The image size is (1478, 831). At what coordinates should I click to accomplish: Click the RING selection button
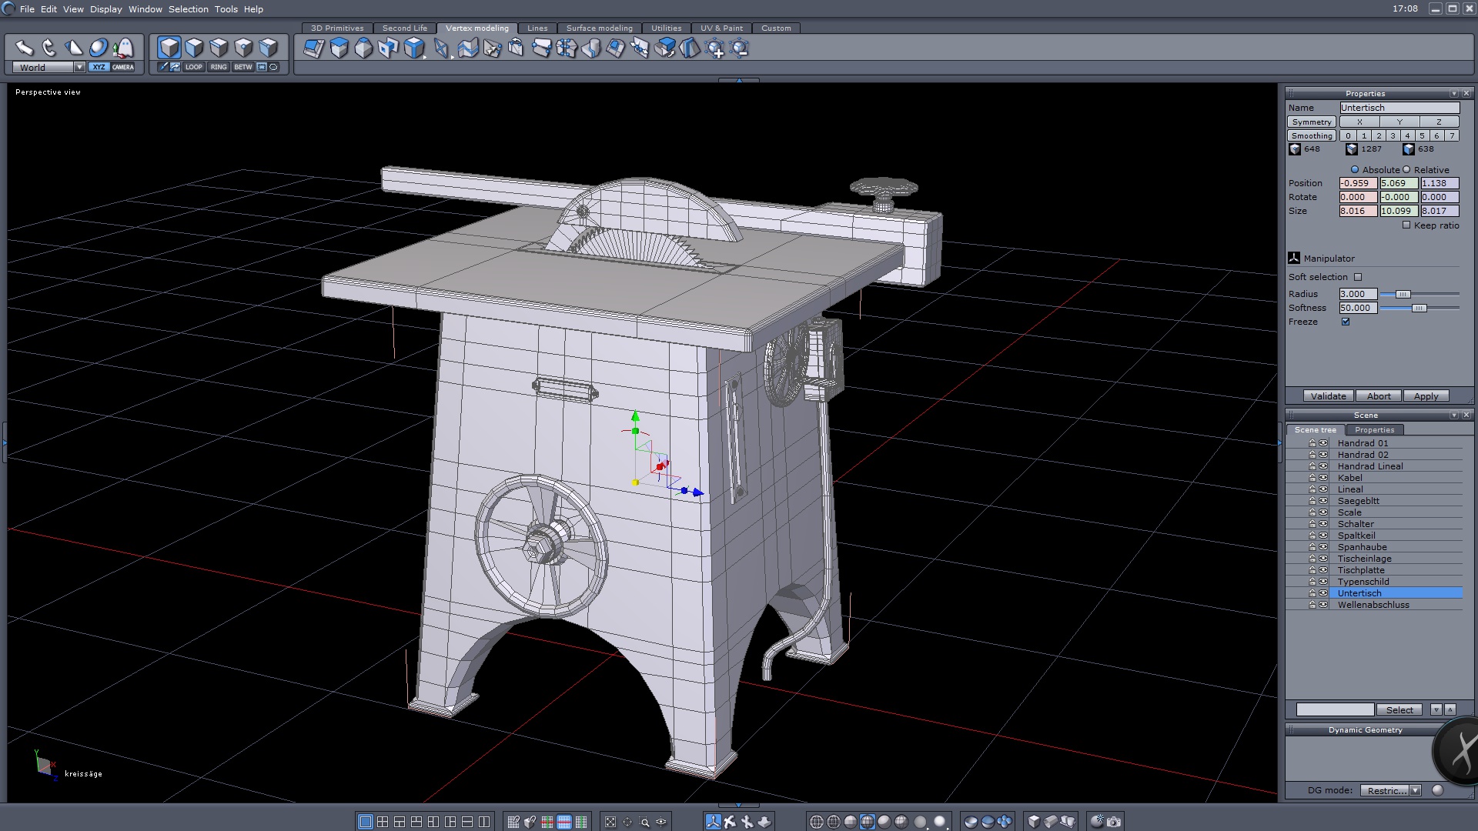pyautogui.click(x=219, y=67)
